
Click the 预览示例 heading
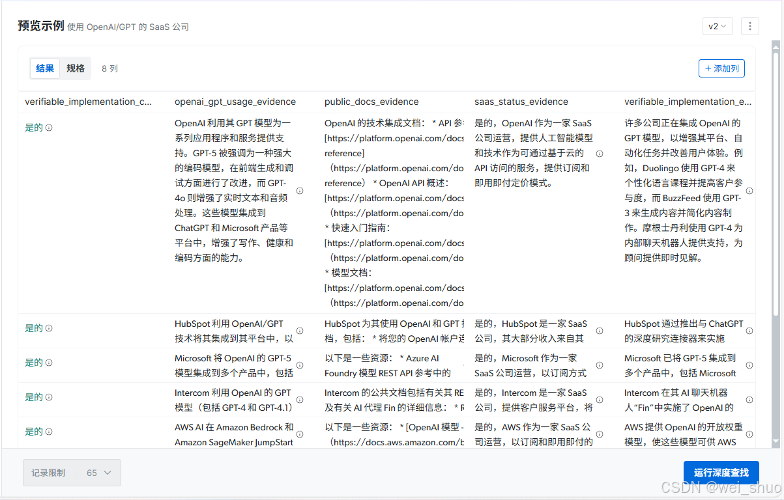point(40,26)
